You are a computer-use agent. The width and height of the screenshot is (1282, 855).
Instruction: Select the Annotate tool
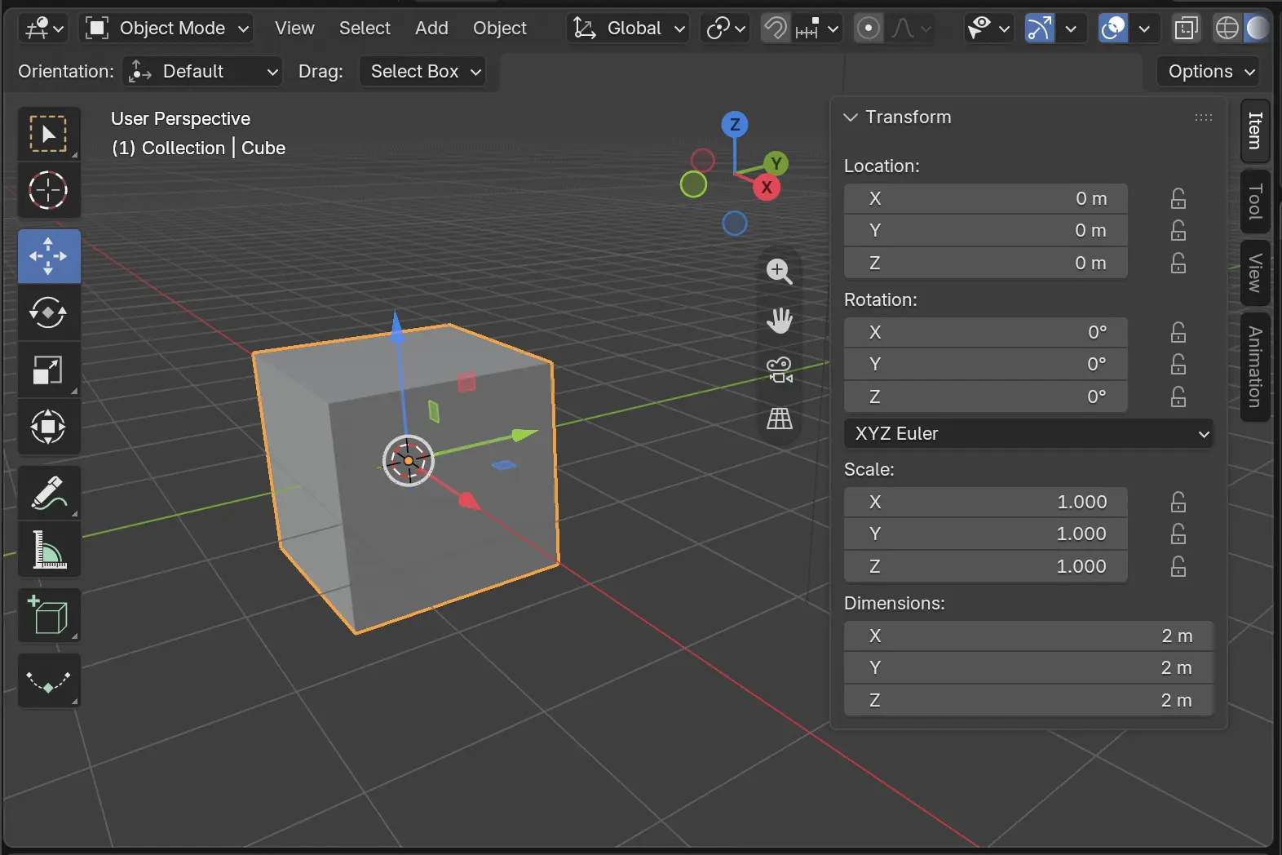[x=49, y=493]
